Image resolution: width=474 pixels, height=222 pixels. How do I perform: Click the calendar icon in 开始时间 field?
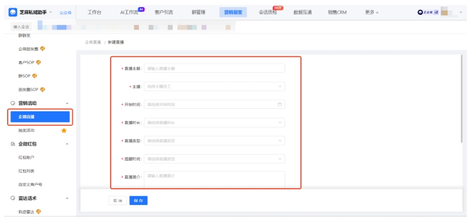[280, 104]
